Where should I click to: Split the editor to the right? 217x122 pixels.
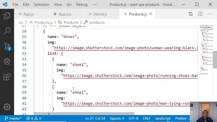coord(200,14)
